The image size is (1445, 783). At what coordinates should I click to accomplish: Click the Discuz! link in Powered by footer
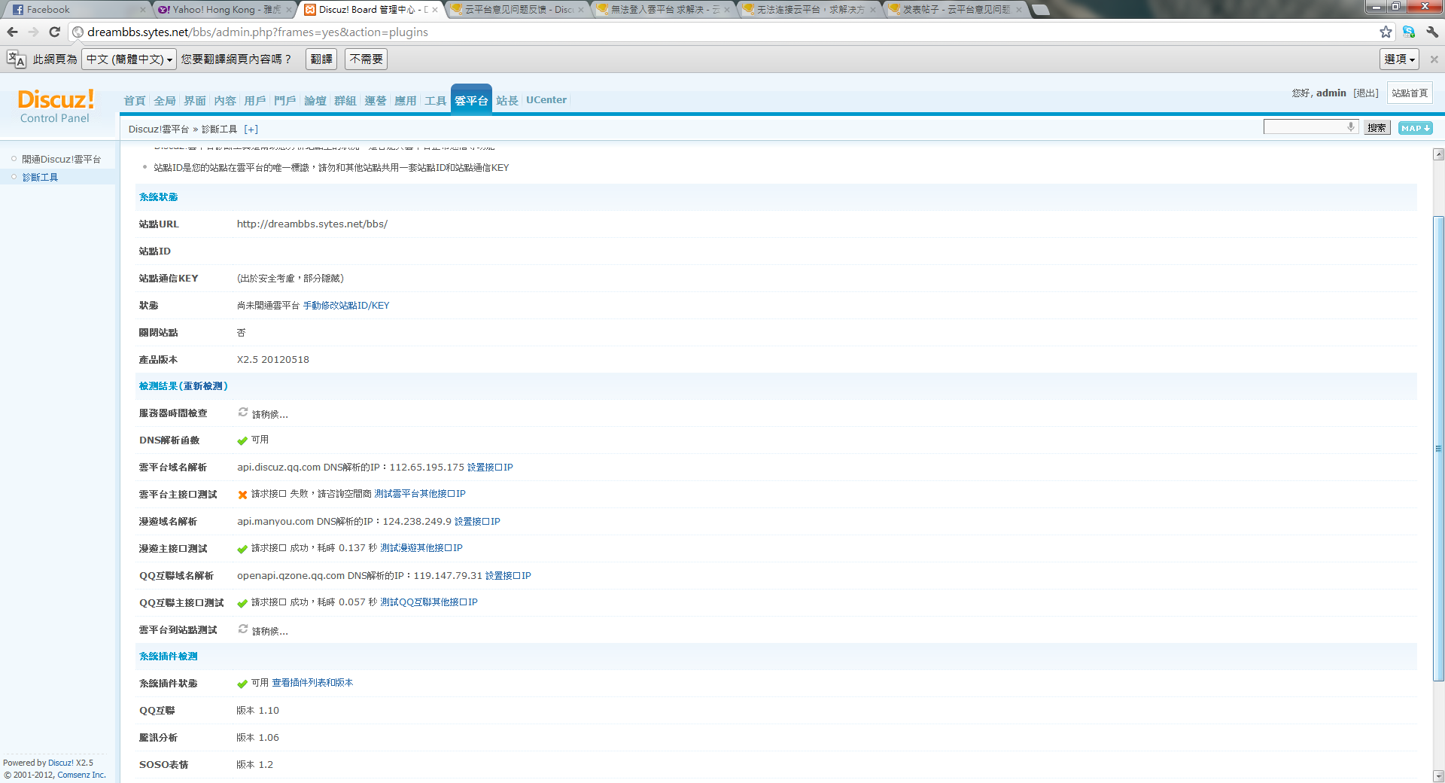[x=60, y=763]
